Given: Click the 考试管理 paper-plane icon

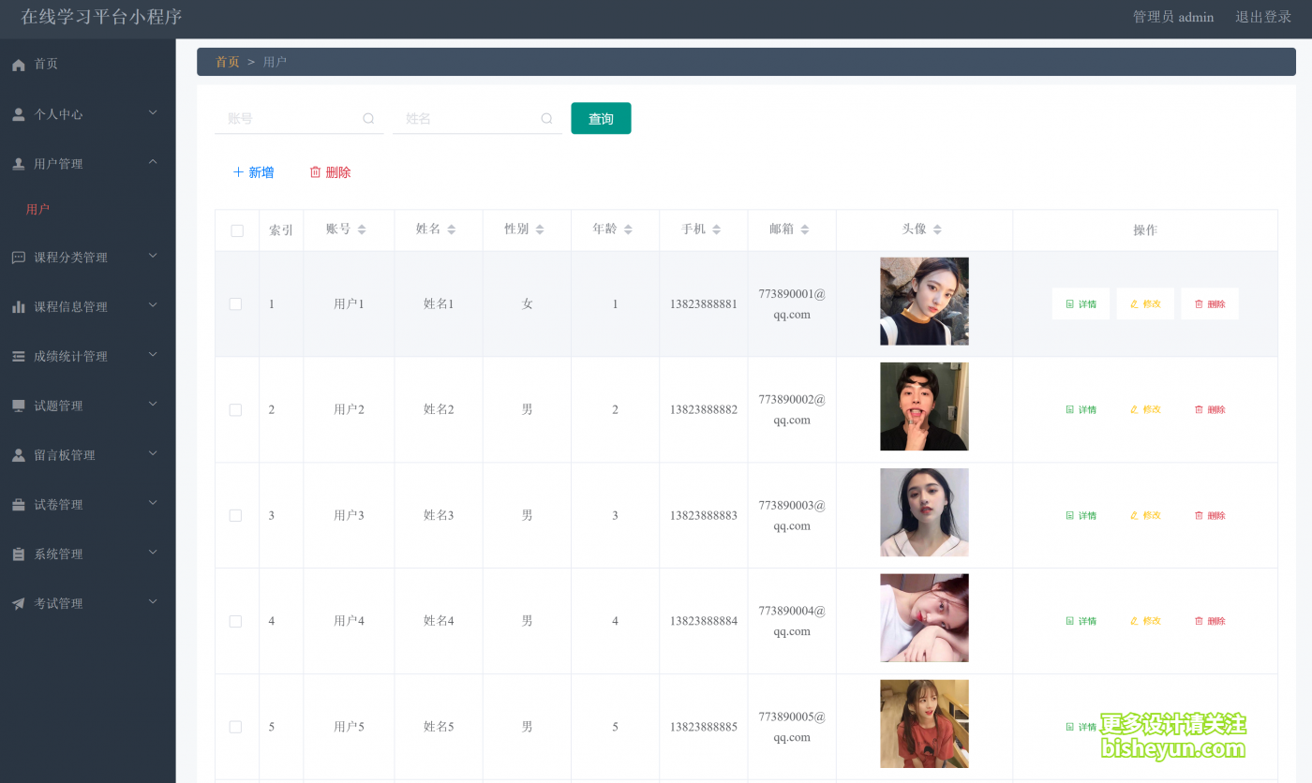Looking at the screenshot, I should tap(17, 602).
